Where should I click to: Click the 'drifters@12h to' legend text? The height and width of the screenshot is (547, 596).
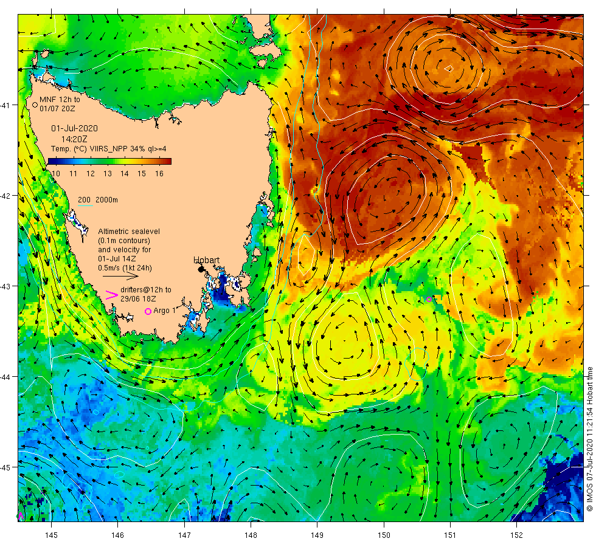(x=146, y=289)
